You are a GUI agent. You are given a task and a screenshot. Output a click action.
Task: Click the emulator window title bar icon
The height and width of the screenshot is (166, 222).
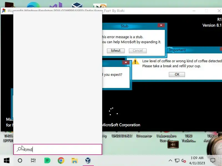(4, 11)
